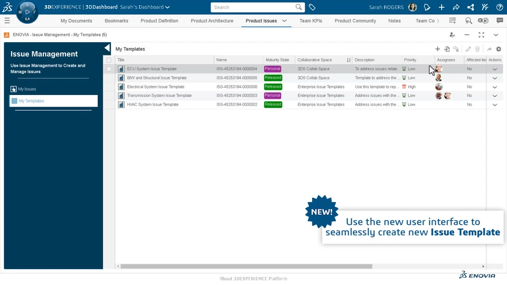
Task: Open the help question mark icon
Action: (500, 7)
